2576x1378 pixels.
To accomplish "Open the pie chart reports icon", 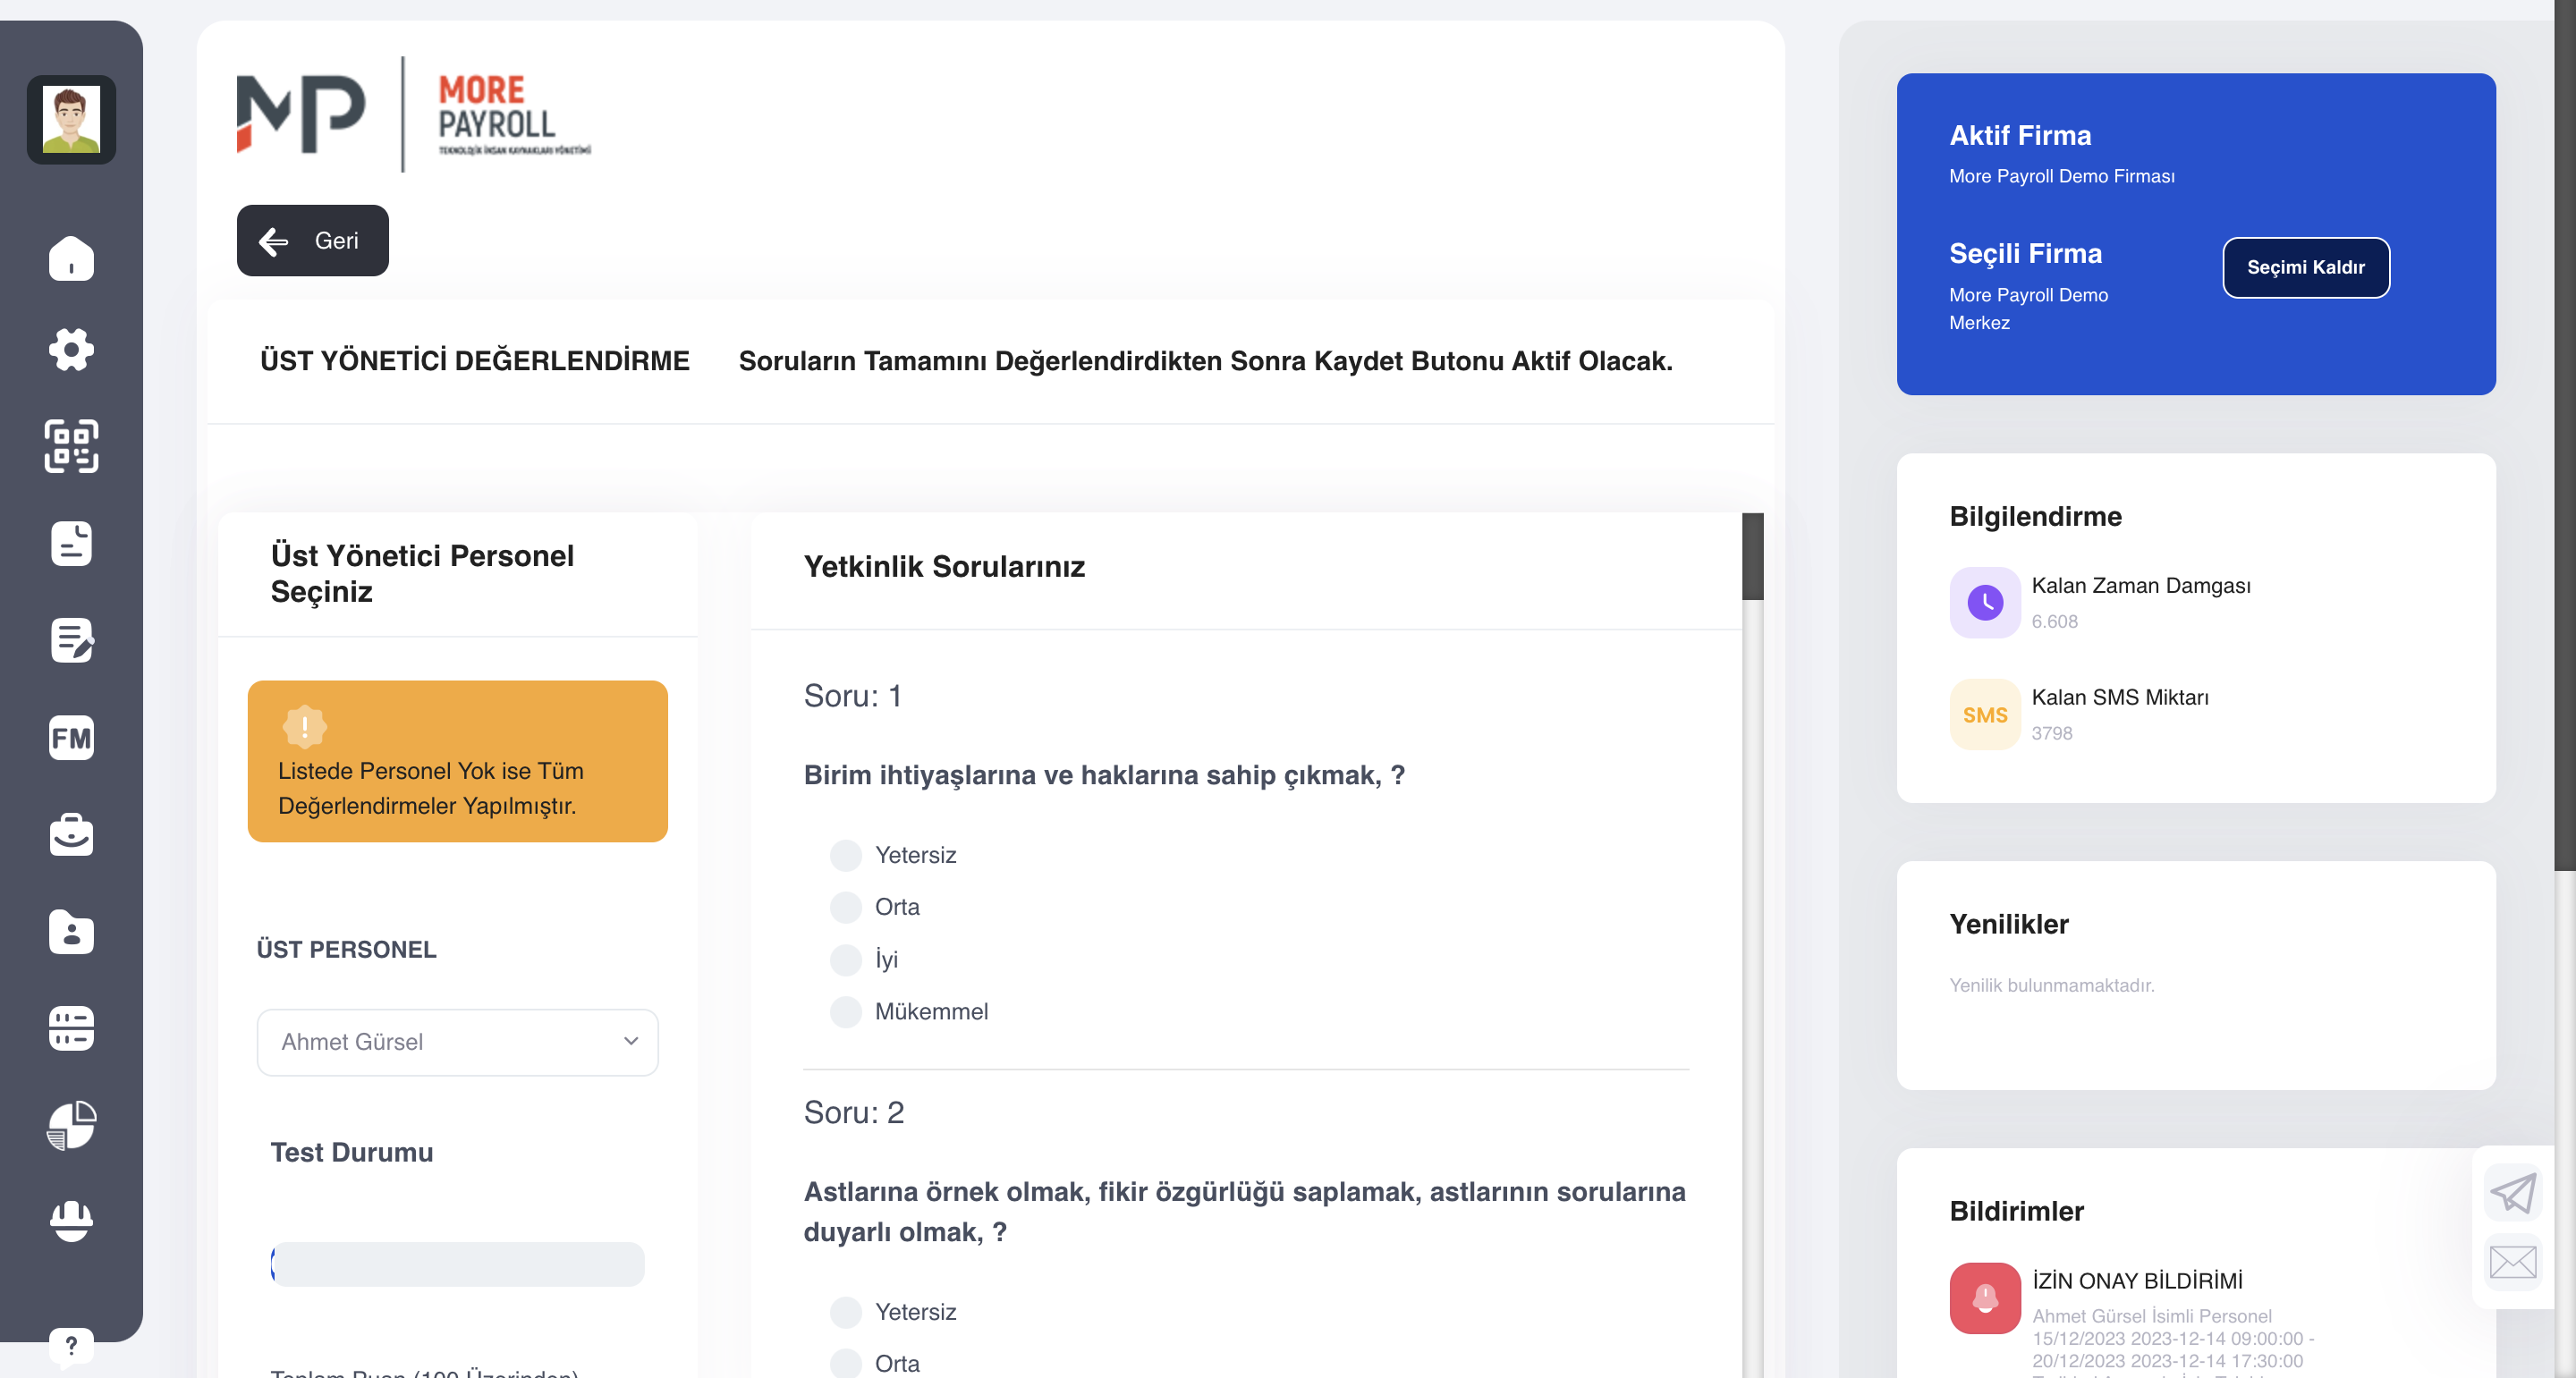I will [x=71, y=1125].
